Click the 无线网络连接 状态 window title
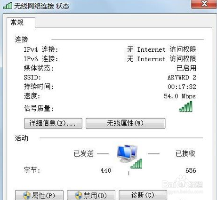 coord(42,6)
